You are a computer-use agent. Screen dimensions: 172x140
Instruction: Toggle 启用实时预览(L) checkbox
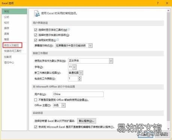tap(36, 40)
